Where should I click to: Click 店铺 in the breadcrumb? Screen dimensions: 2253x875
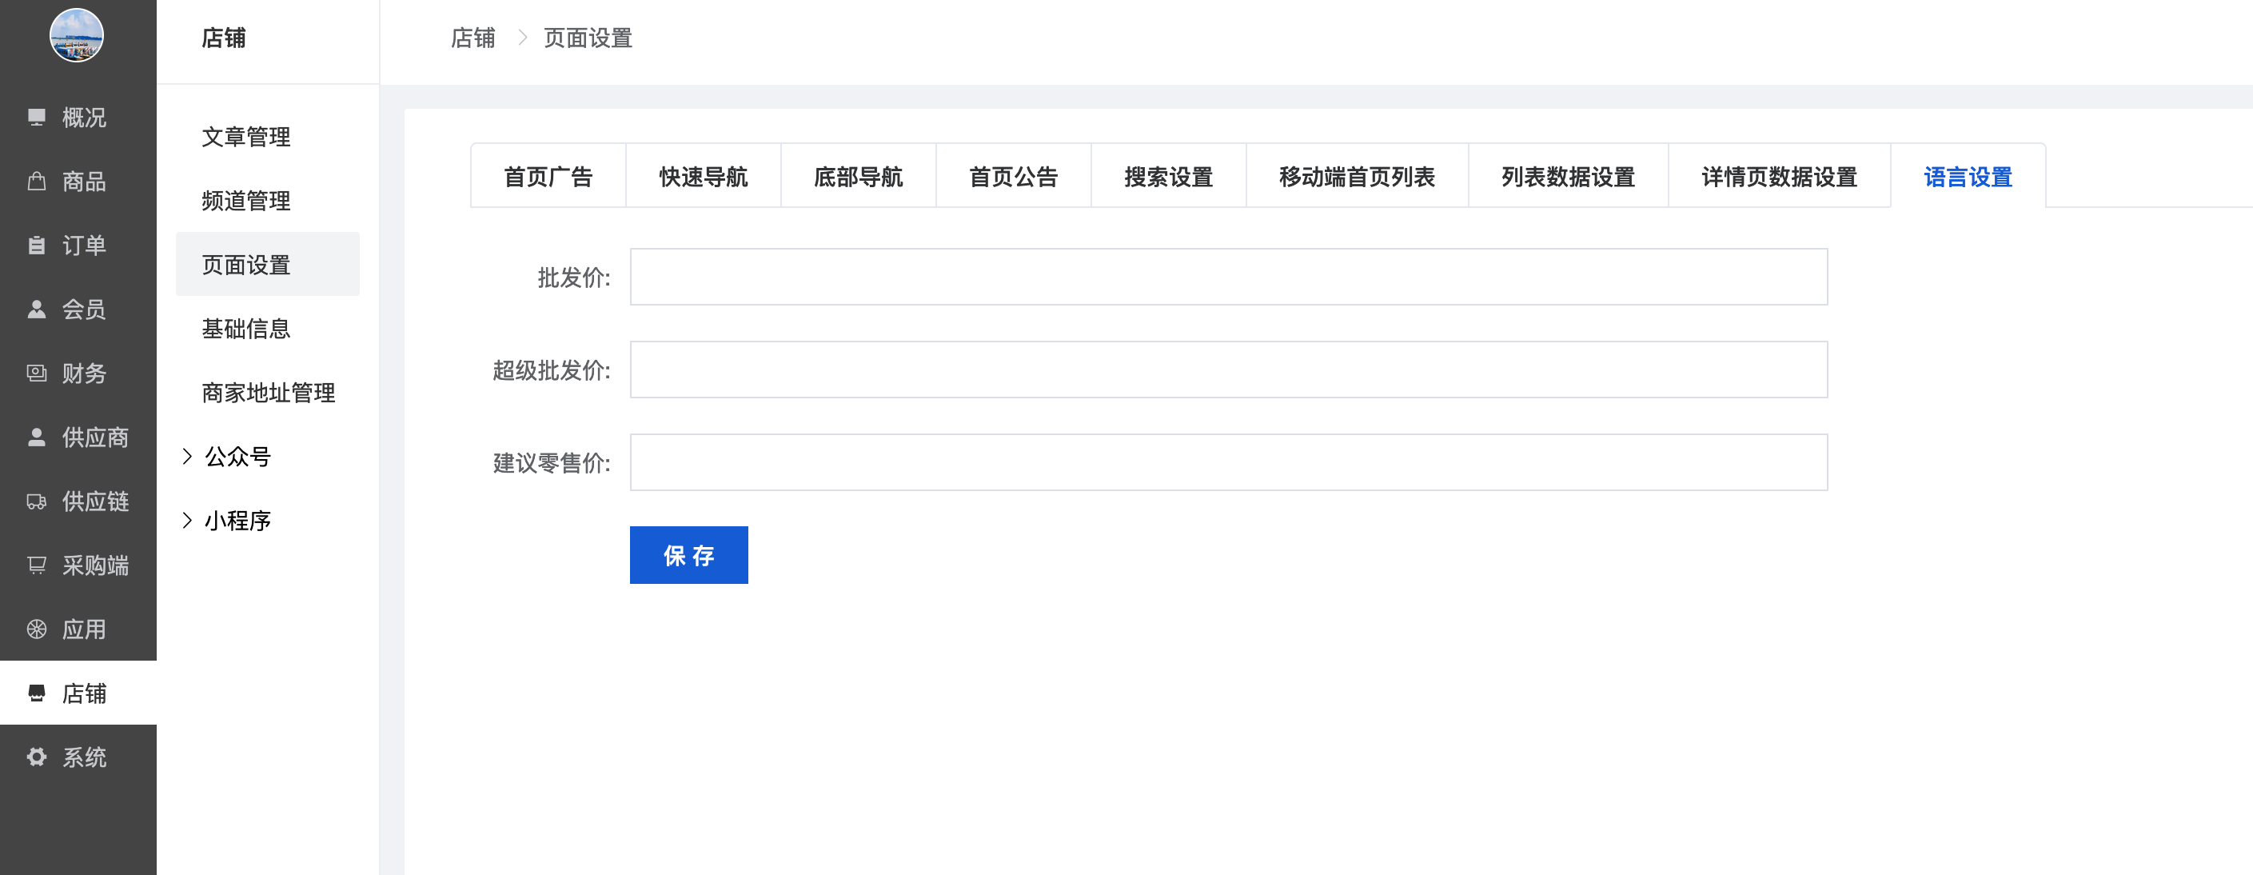473,38
